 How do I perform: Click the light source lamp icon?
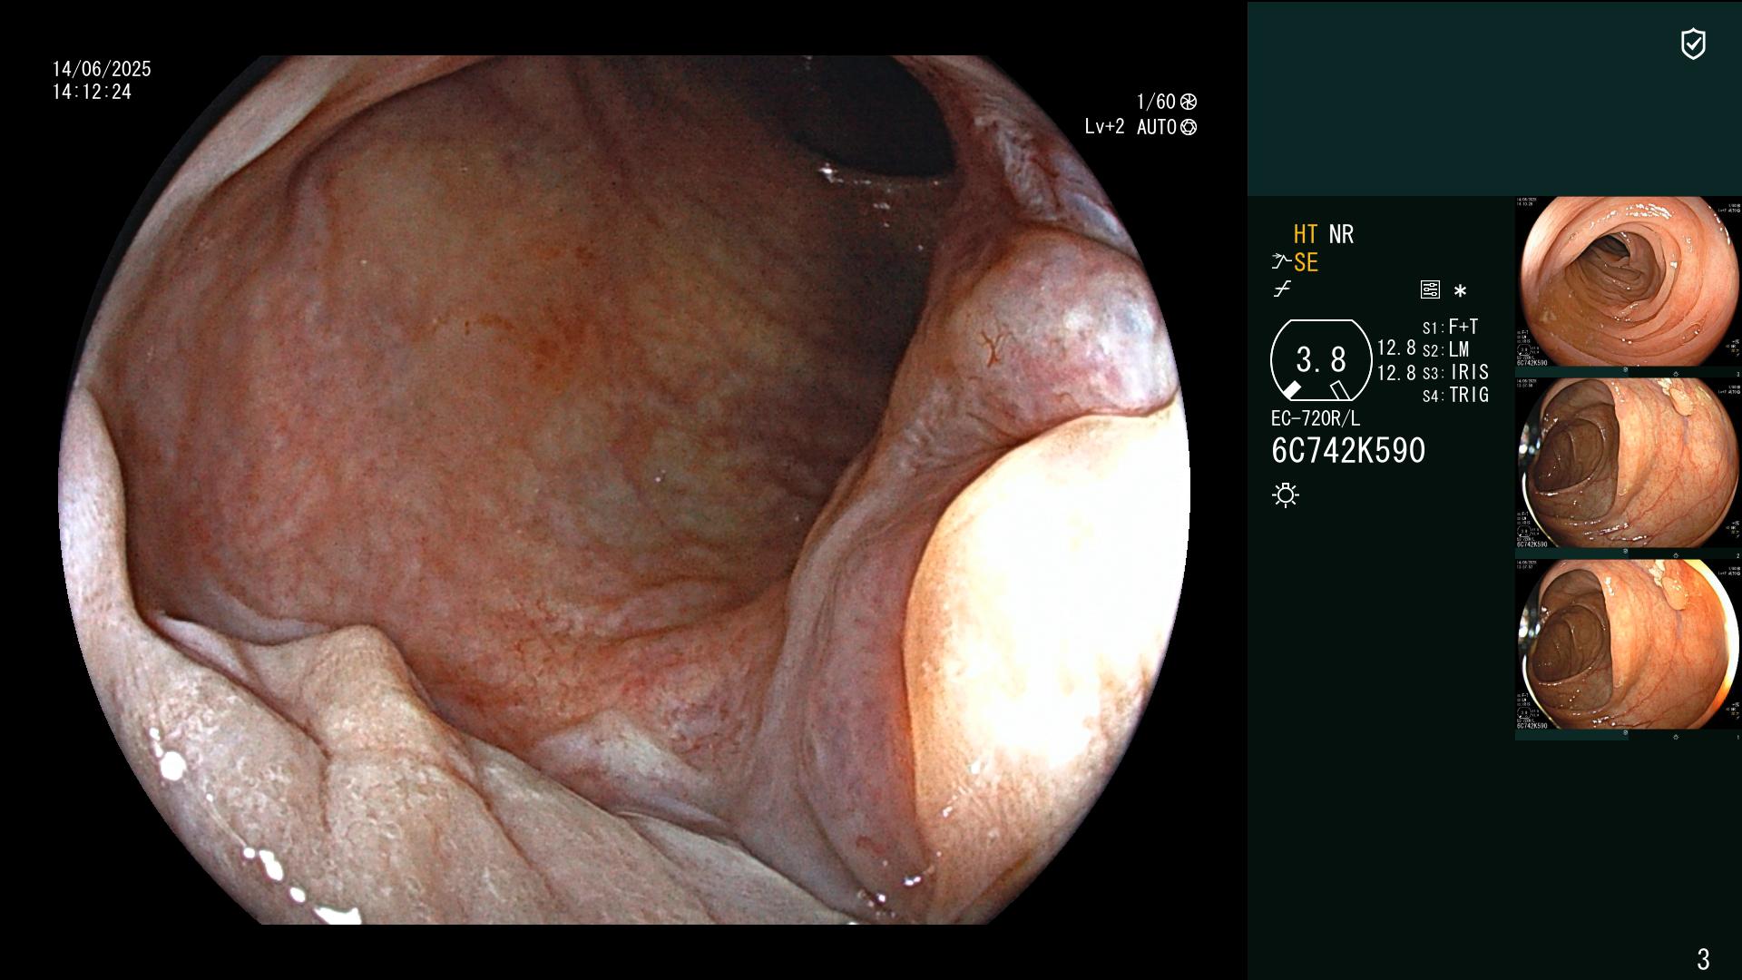(1286, 495)
